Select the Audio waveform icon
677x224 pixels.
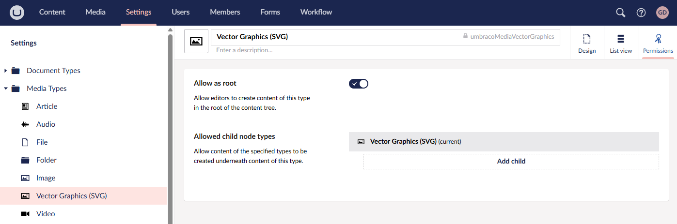pyautogui.click(x=25, y=124)
